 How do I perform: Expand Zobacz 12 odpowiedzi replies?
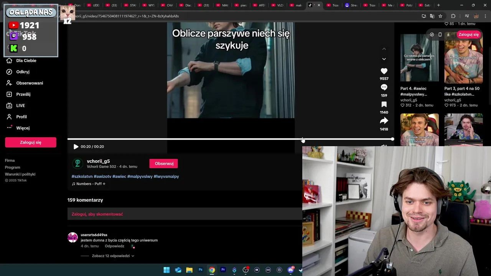tap(113, 256)
